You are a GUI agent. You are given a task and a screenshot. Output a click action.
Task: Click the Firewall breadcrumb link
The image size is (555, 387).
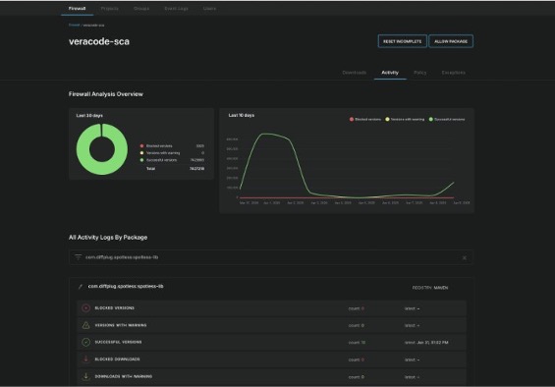(74, 26)
